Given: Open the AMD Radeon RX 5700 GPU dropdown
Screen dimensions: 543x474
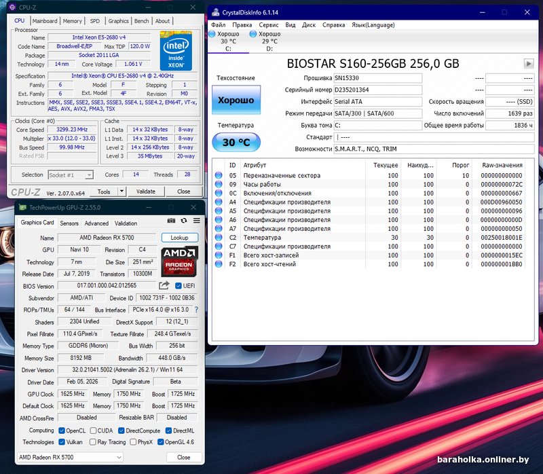Looking at the screenshot, I should (x=69, y=457).
